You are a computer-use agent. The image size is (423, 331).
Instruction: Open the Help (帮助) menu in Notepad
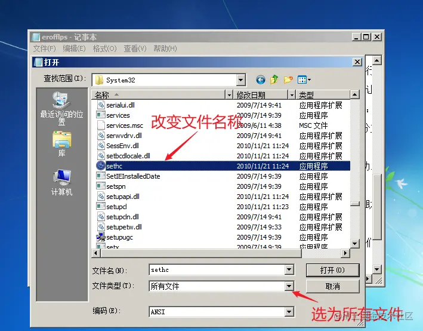click(x=165, y=48)
